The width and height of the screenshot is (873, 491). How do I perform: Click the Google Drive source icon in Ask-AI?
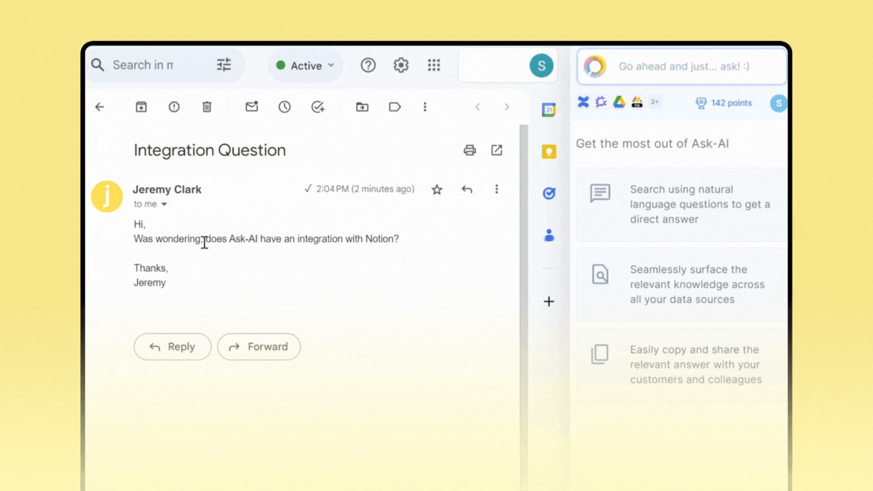619,102
